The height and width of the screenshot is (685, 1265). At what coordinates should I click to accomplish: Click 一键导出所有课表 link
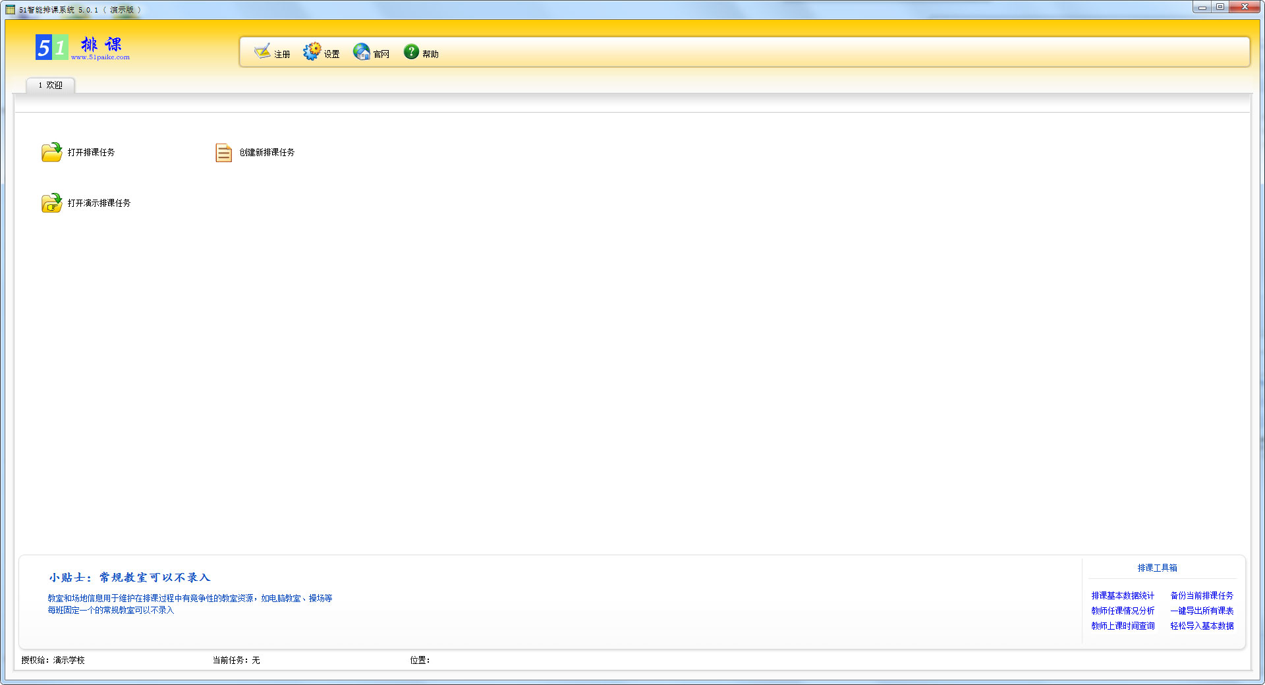coord(1202,611)
